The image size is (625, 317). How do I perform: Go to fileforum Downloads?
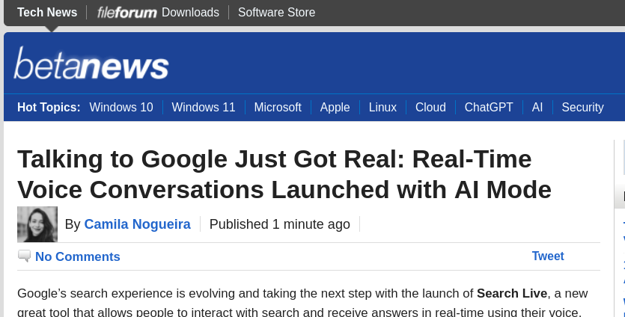[158, 13]
